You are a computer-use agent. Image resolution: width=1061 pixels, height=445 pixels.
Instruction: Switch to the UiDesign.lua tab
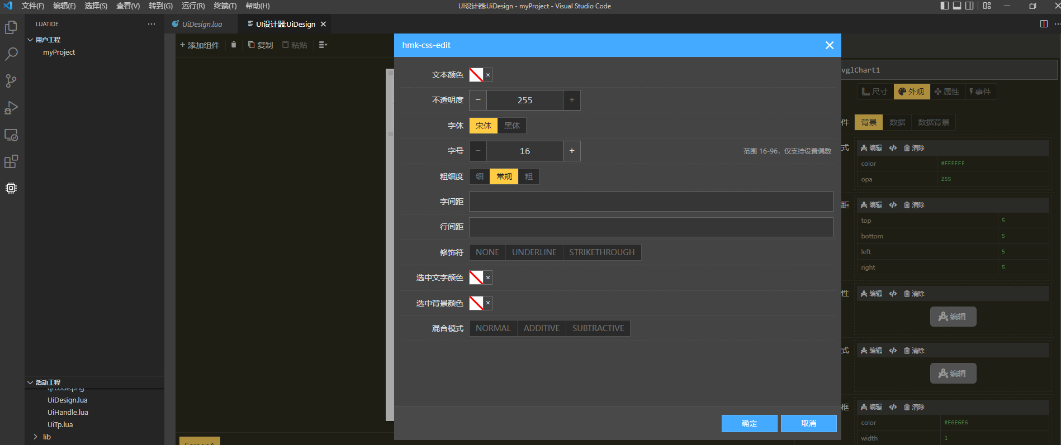coord(202,24)
